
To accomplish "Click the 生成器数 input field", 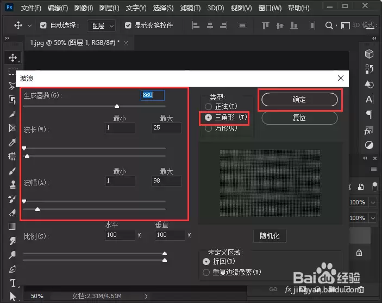I will [x=153, y=95].
